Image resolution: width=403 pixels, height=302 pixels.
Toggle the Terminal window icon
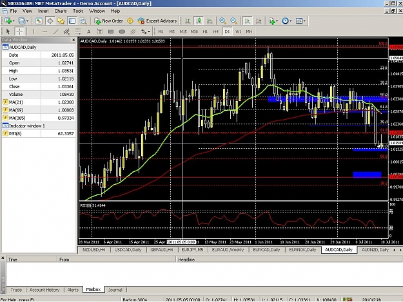pyautogui.click(x=72, y=21)
